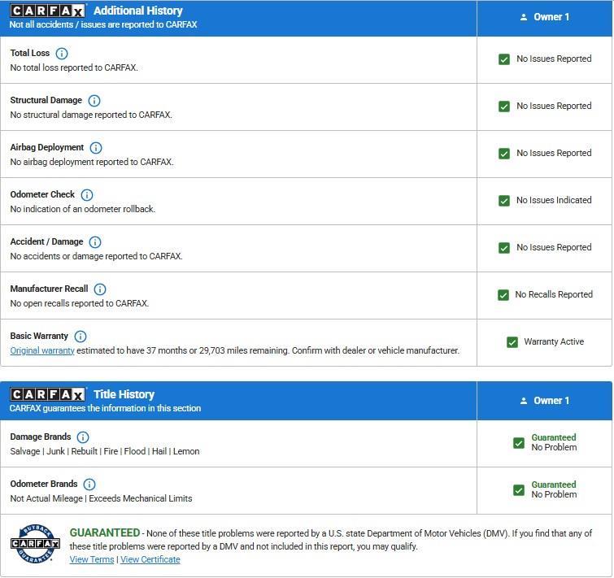Viewport: 614px width, 578px height.
Task: Select the Title History header title
Action: pos(124,394)
